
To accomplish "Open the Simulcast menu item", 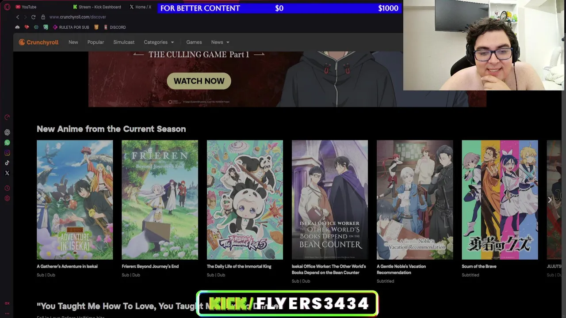I will [x=124, y=42].
